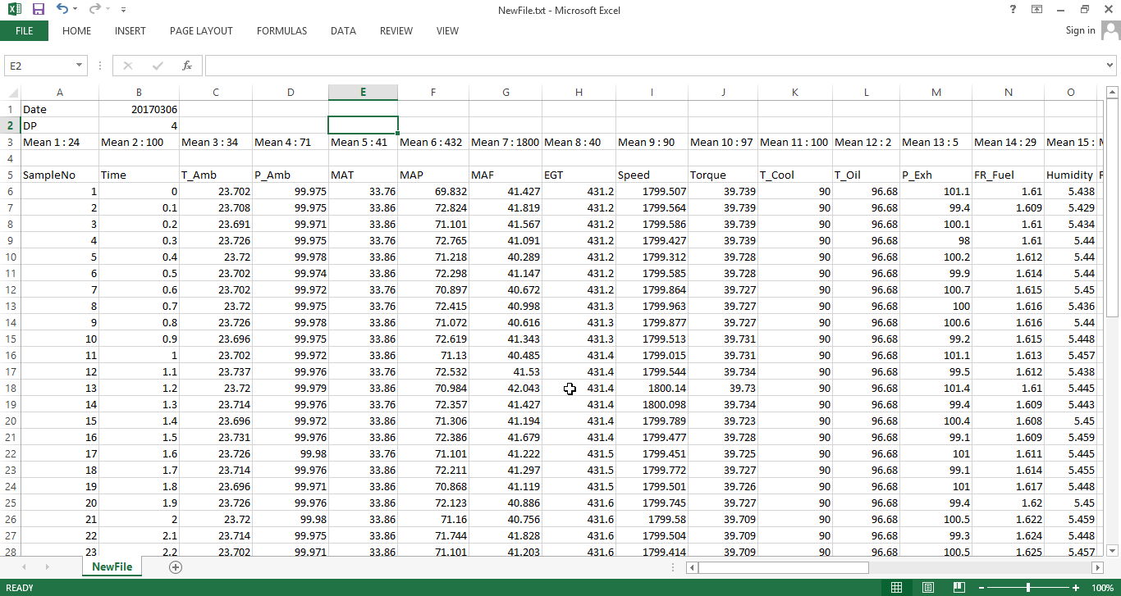Expand the formula bar chevron

click(1110, 66)
